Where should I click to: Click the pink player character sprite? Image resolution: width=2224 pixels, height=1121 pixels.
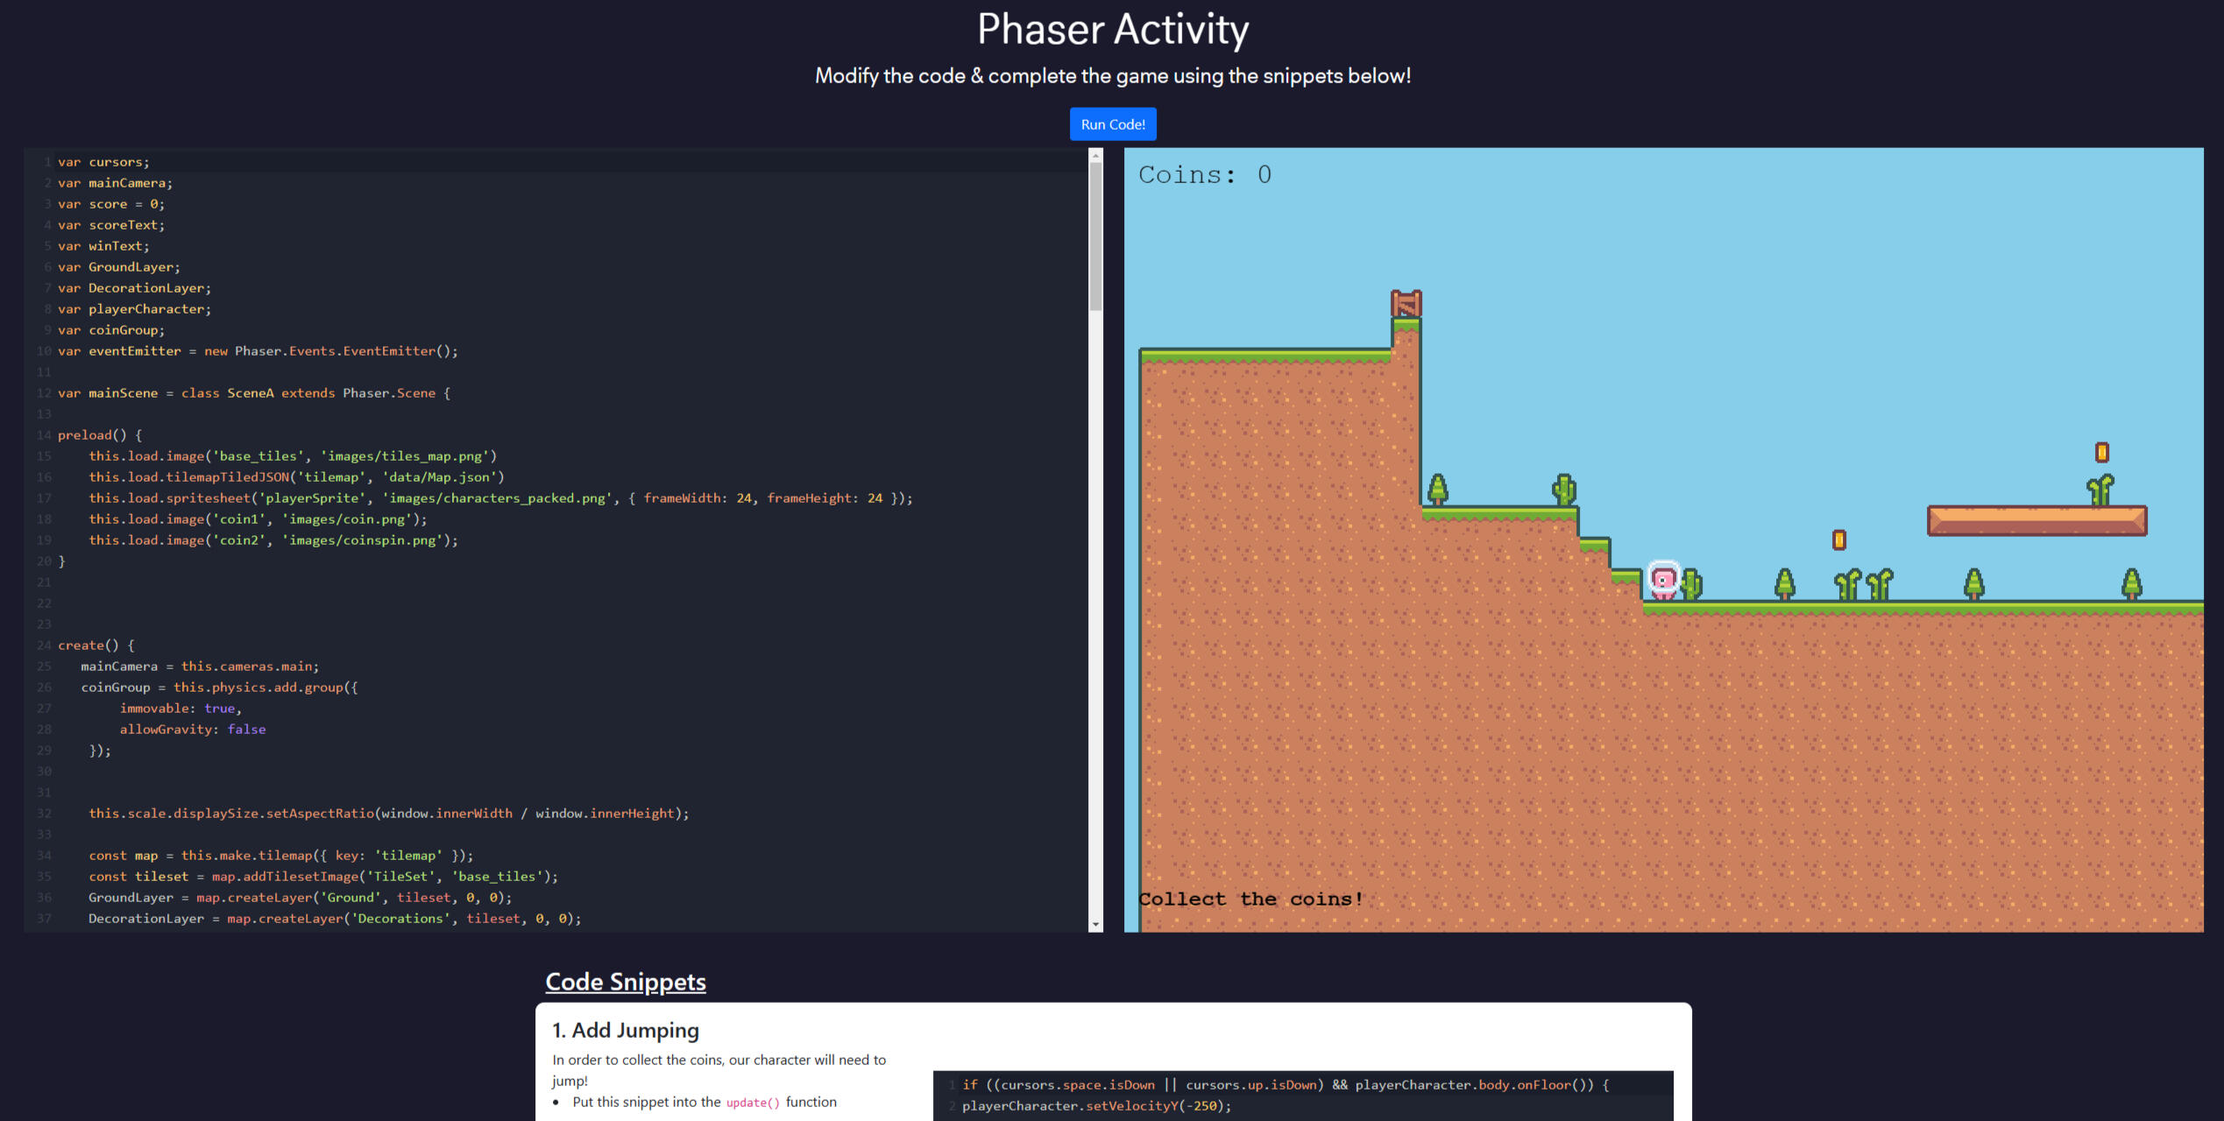click(x=1662, y=580)
